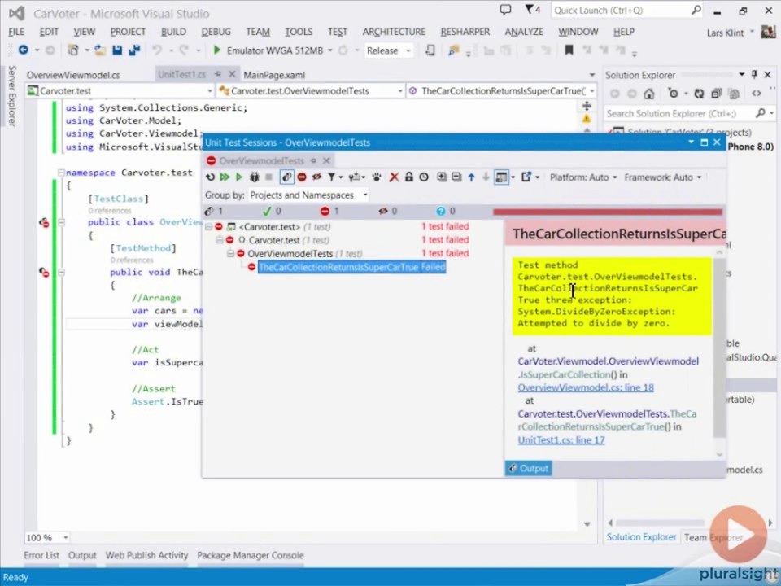Click the Output tab in test session

click(529, 469)
